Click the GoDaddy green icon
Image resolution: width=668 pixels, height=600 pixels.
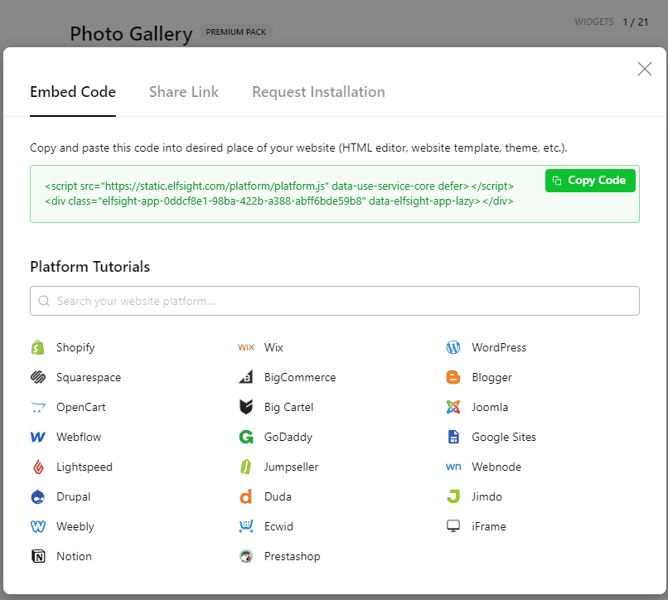pos(245,437)
